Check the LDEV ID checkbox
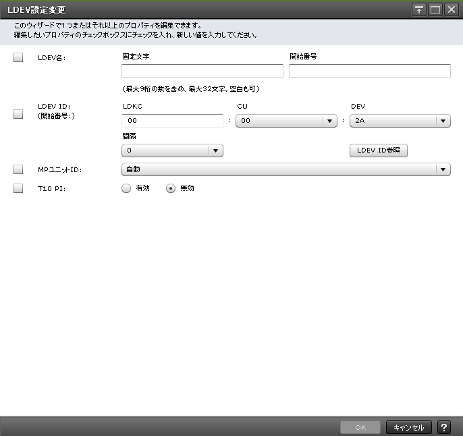Screen dimensions: 463x436 pos(18,114)
